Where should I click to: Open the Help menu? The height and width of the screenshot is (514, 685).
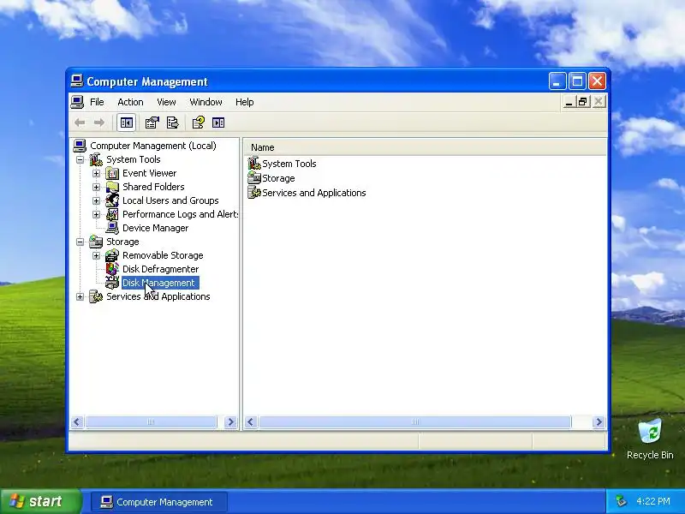point(245,102)
